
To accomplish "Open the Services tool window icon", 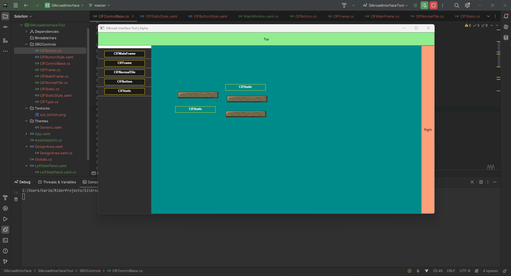I will (x=5, y=208).
